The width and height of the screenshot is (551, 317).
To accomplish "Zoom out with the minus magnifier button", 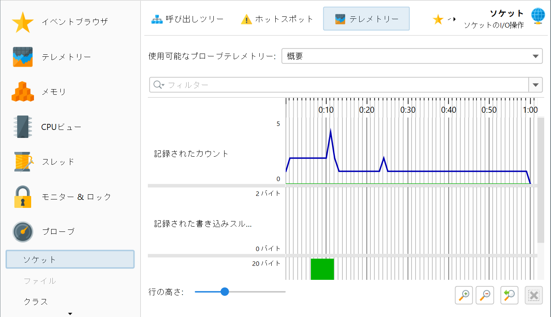I will click(485, 295).
